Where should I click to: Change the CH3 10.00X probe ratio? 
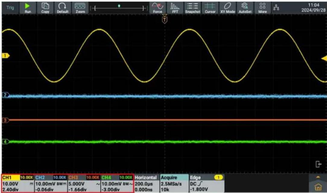coord(93,177)
